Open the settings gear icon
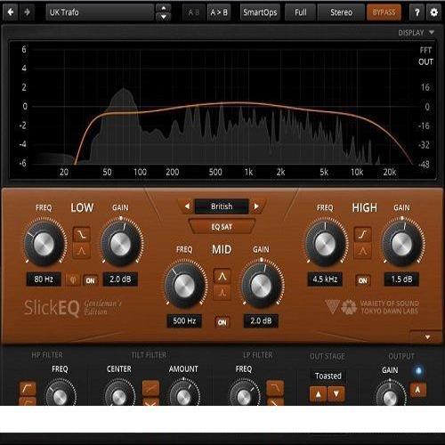The image size is (445, 445). point(433,12)
